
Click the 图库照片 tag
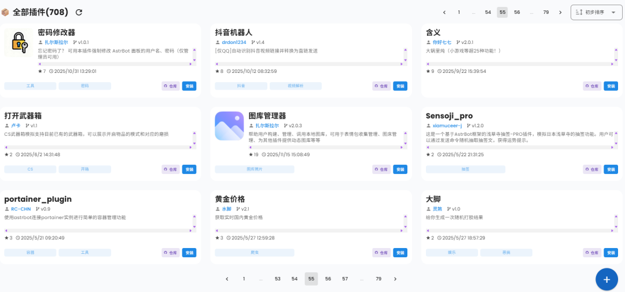tap(255, 169)
